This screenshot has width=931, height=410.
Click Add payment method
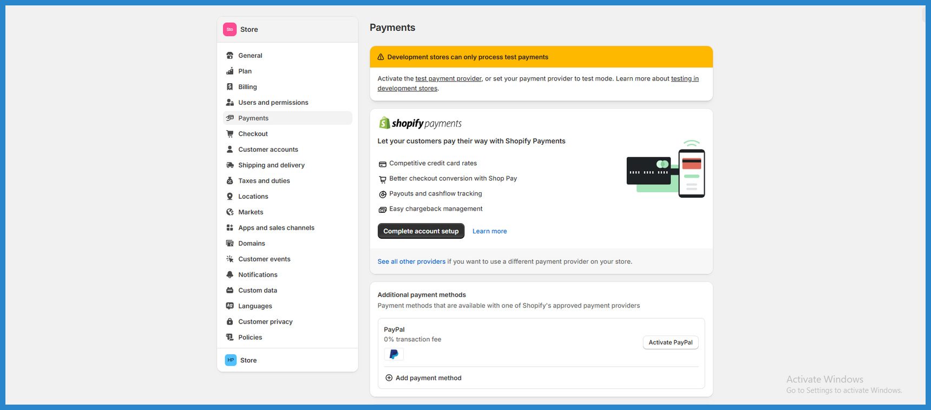coord(423,378)
